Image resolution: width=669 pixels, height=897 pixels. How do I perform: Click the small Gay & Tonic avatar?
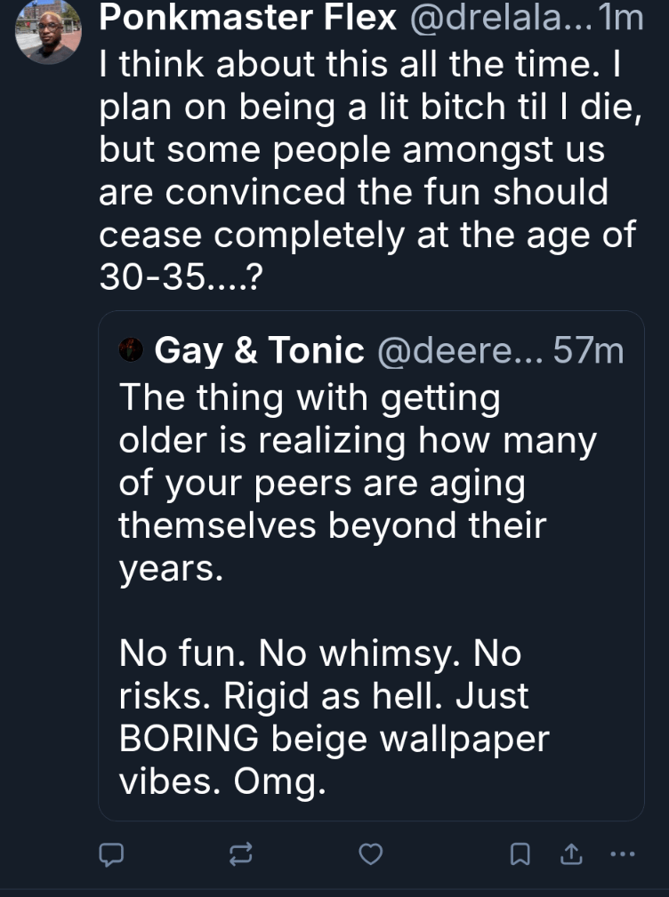click(131, 351)
